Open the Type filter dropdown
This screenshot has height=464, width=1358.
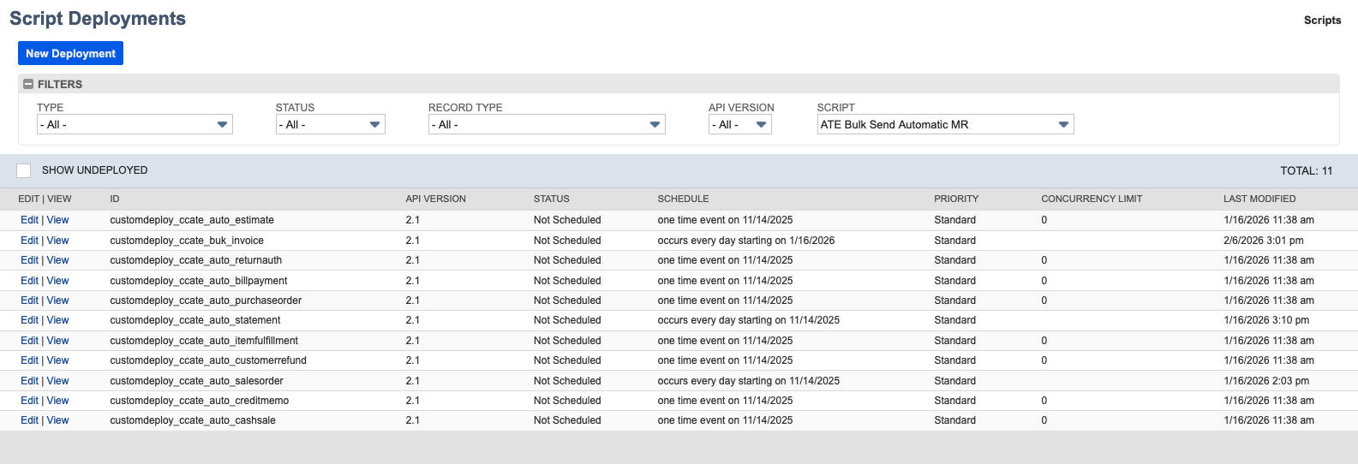(135, 125)
